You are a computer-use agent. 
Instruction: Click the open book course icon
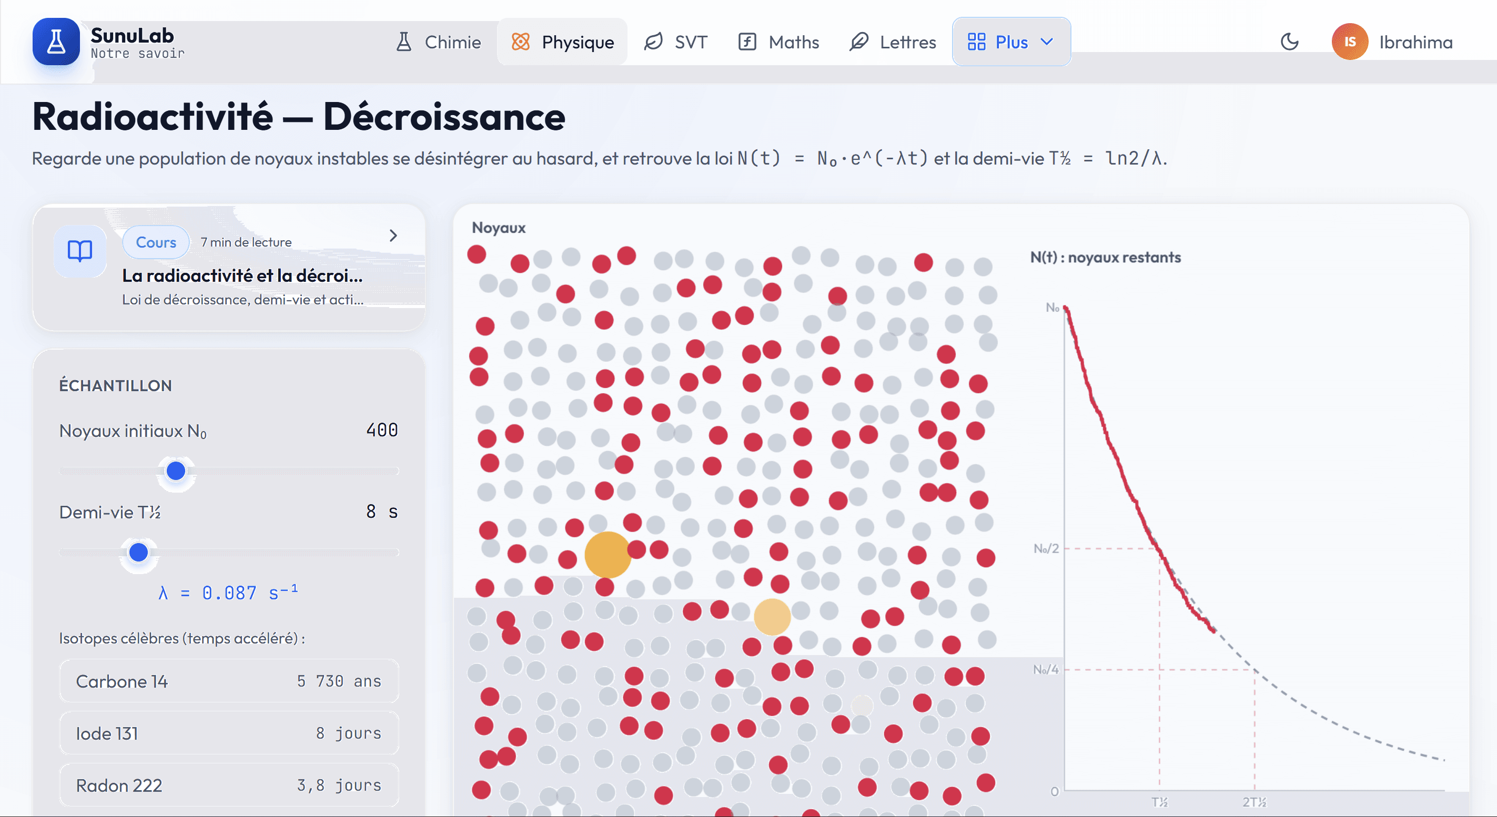point(80,251)
